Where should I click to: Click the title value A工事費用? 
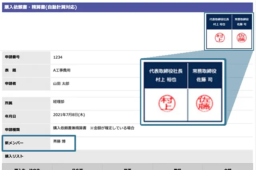pyautogui.click(x=62, y=70)
